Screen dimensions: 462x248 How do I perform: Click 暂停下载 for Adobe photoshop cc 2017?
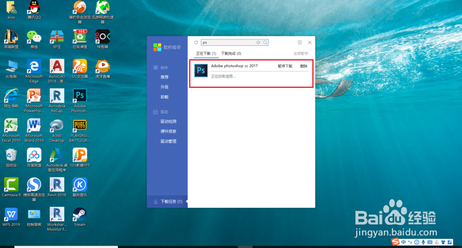(285, 66)
